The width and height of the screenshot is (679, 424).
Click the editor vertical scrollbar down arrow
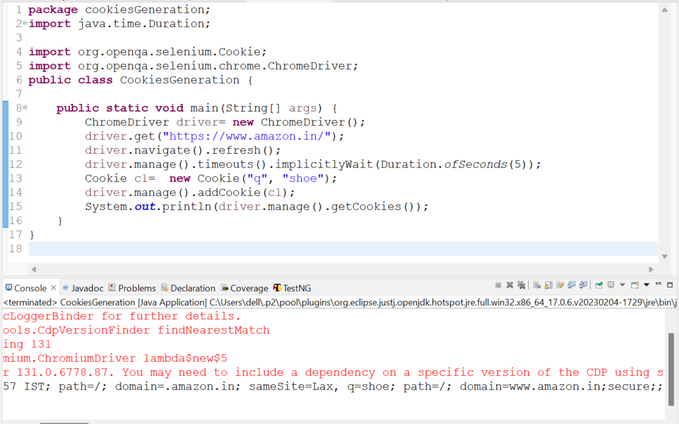(x=664, y=256)
